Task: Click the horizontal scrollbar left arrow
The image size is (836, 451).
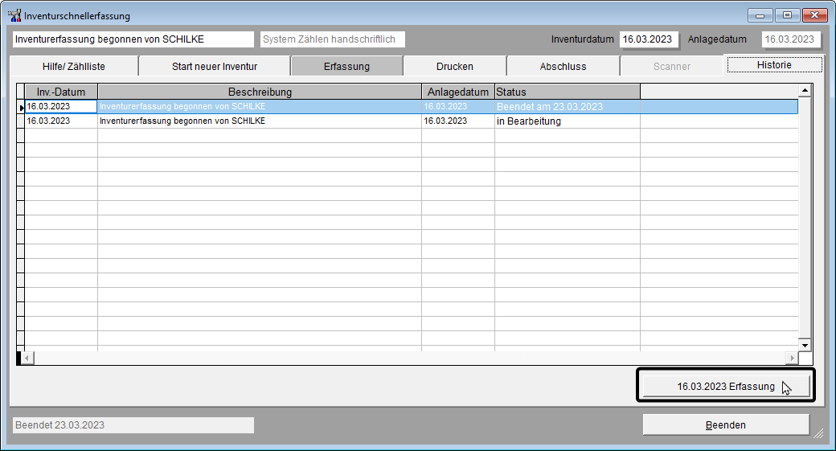Action: [27, 358]
